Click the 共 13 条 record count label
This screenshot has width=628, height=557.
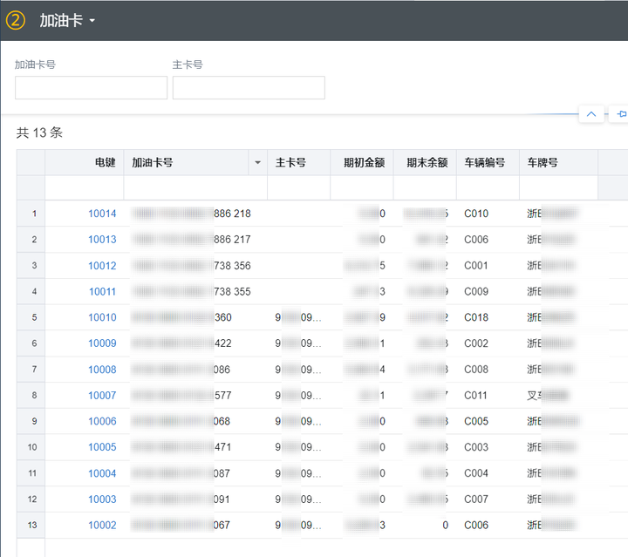click(39, 132)
